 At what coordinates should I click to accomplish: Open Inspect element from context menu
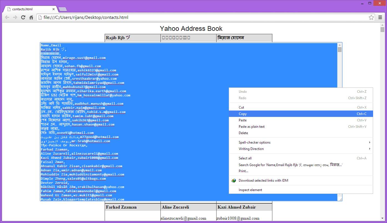coord(250,190)
